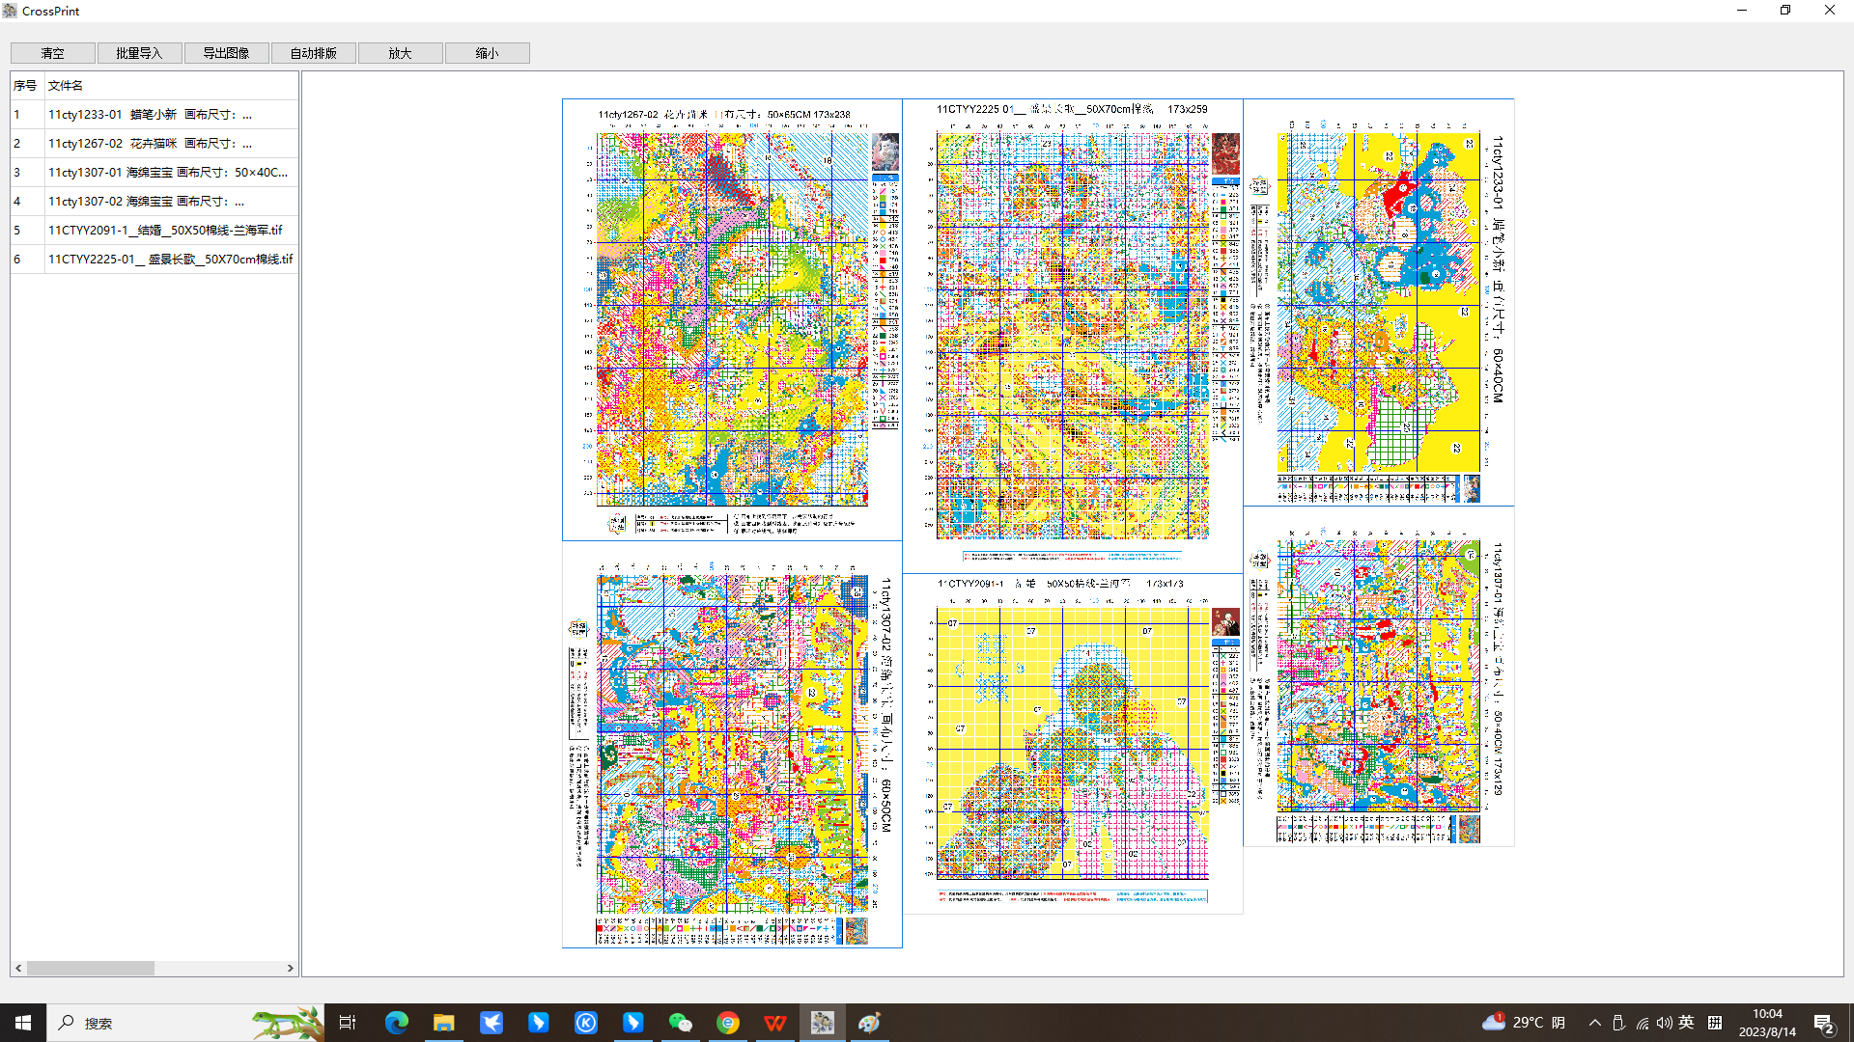Click the weather 29°C widget
The height and width of the screenshot is (1042, 1854).
pyautogui.click(x=1525, y=1023)
